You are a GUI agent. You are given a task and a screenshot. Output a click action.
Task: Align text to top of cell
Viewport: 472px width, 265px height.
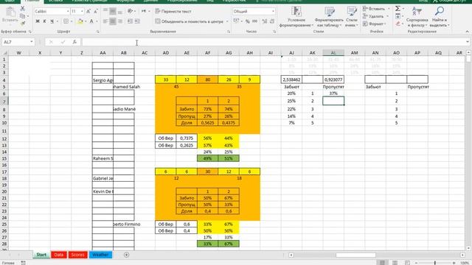coord(105,12)
